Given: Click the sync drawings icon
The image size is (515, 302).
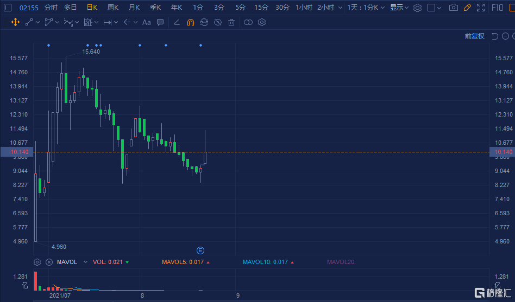Looking at the screenshot, I should (x=204, y=22).
